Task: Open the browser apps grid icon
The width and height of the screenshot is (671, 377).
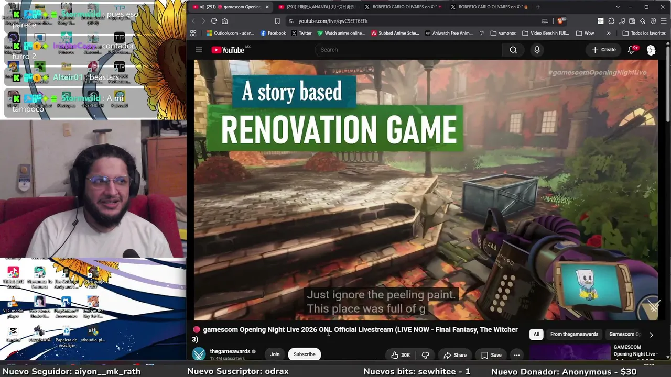Action: point(193,33)
